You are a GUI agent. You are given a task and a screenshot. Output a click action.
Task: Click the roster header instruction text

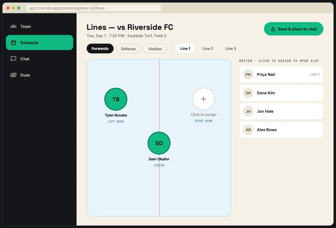pos(279,61)
